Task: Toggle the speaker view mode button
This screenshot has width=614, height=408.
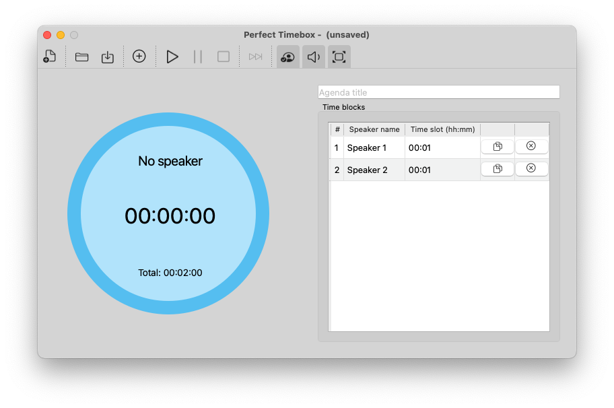Action: click(288, 57)
